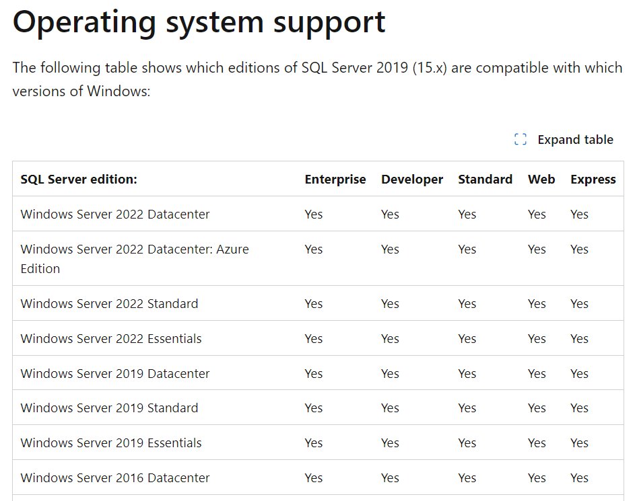The height and width of the screenshot is (501, 637).
Task: Select 'Windows Server 2022 Essentials' row label
Action: click(x=111, y=339)
